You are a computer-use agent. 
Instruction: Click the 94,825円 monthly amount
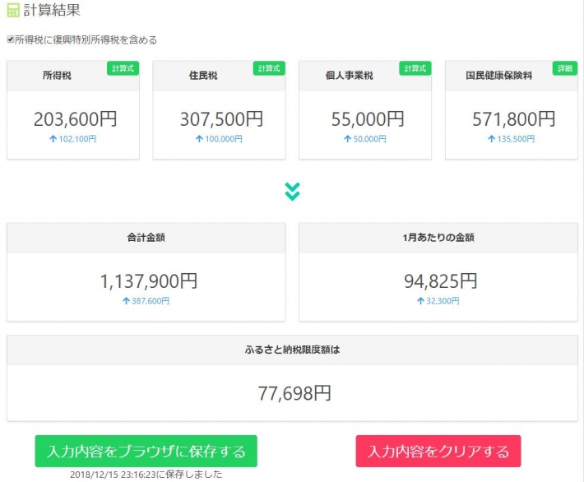click(441, 281)
